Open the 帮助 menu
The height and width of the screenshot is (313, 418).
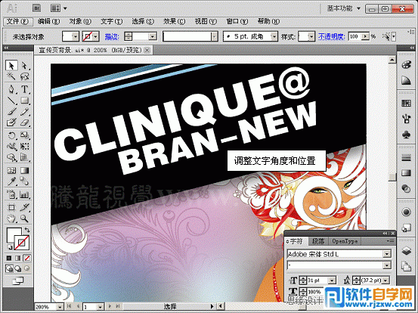coord(269,21)
